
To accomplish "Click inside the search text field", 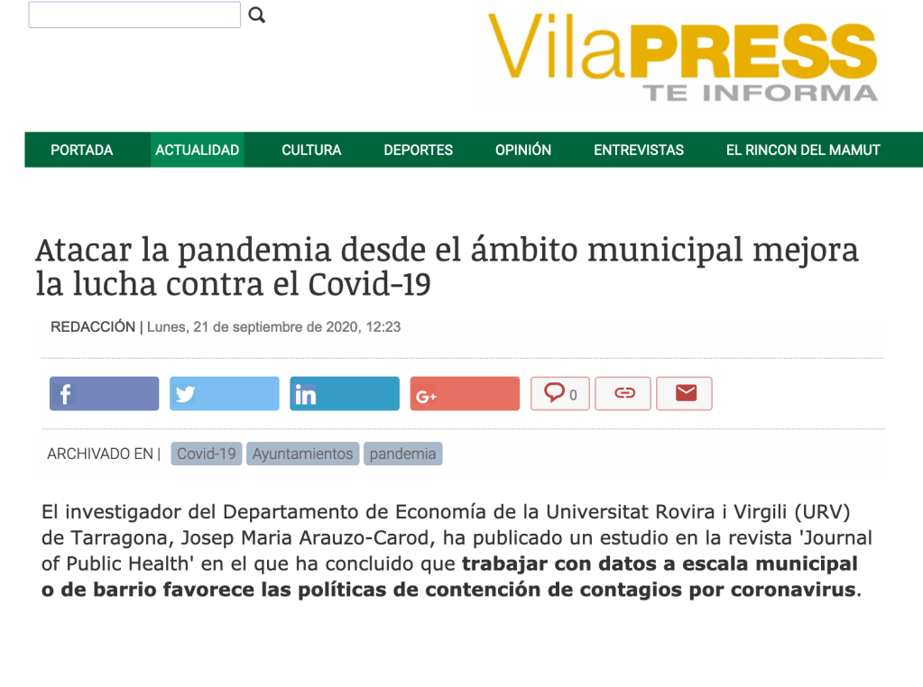I will [x=134, y=15].
